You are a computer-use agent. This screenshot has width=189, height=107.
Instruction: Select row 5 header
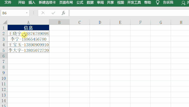pyautogui.click(x=4, y=50)
